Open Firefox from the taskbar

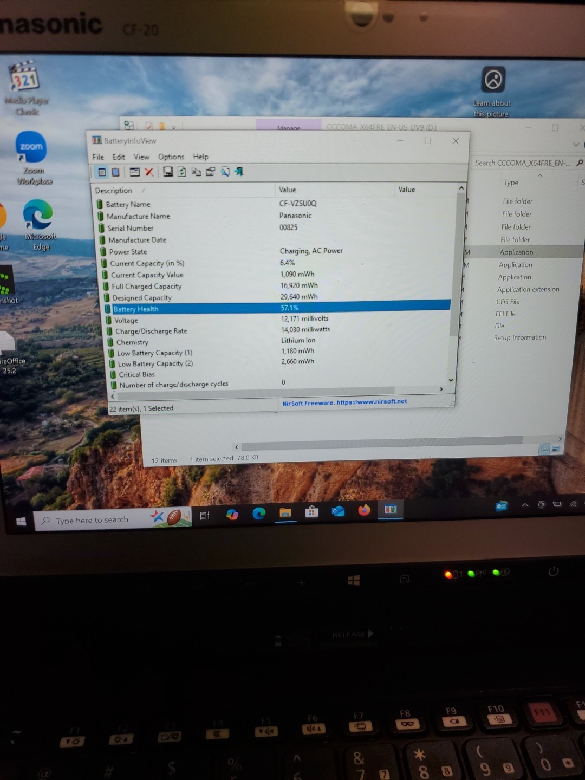[x=364, y=510]
